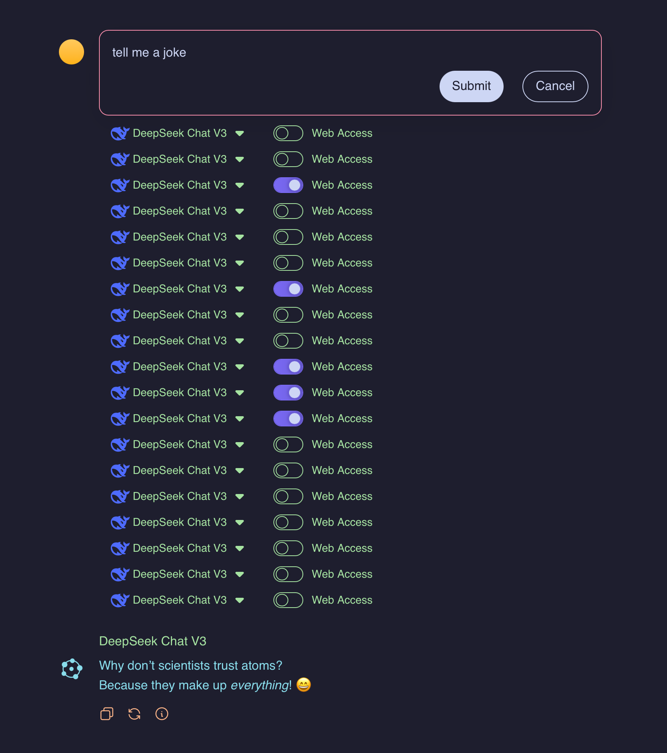Turn on Web Access in the last model row
This screenshot has height=753, width=667.
click(x=288, y=600)
